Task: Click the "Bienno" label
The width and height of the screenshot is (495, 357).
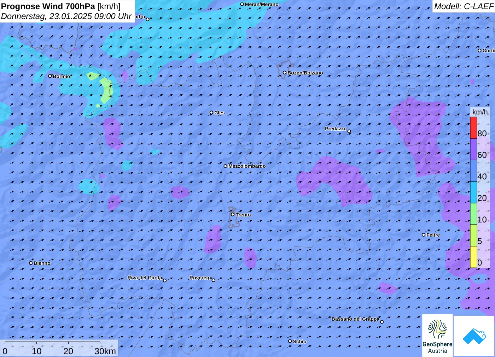Action: [42, 263]
